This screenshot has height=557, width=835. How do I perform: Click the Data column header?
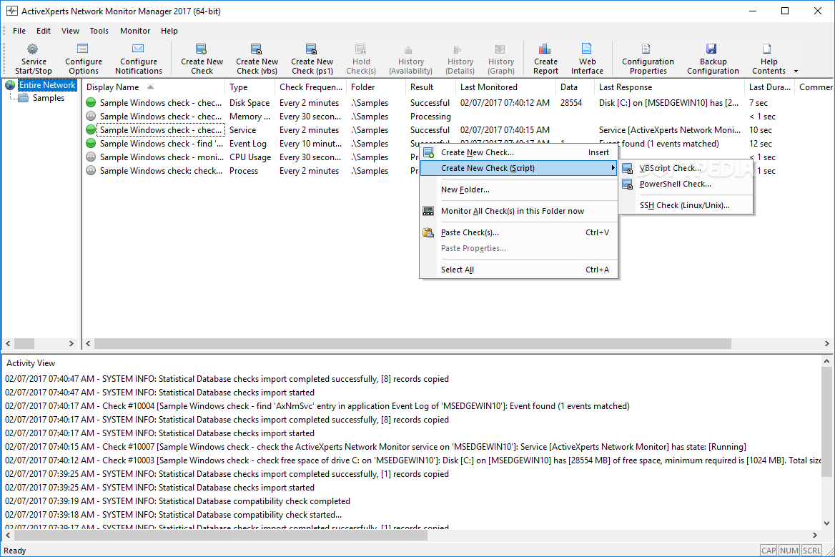tap(575, 87)
